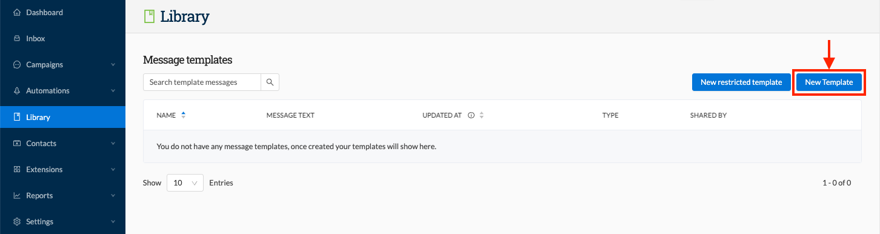Open the entries per page dropdown
The width and height of the screenshot is (880, 234).
coord(185,182)
